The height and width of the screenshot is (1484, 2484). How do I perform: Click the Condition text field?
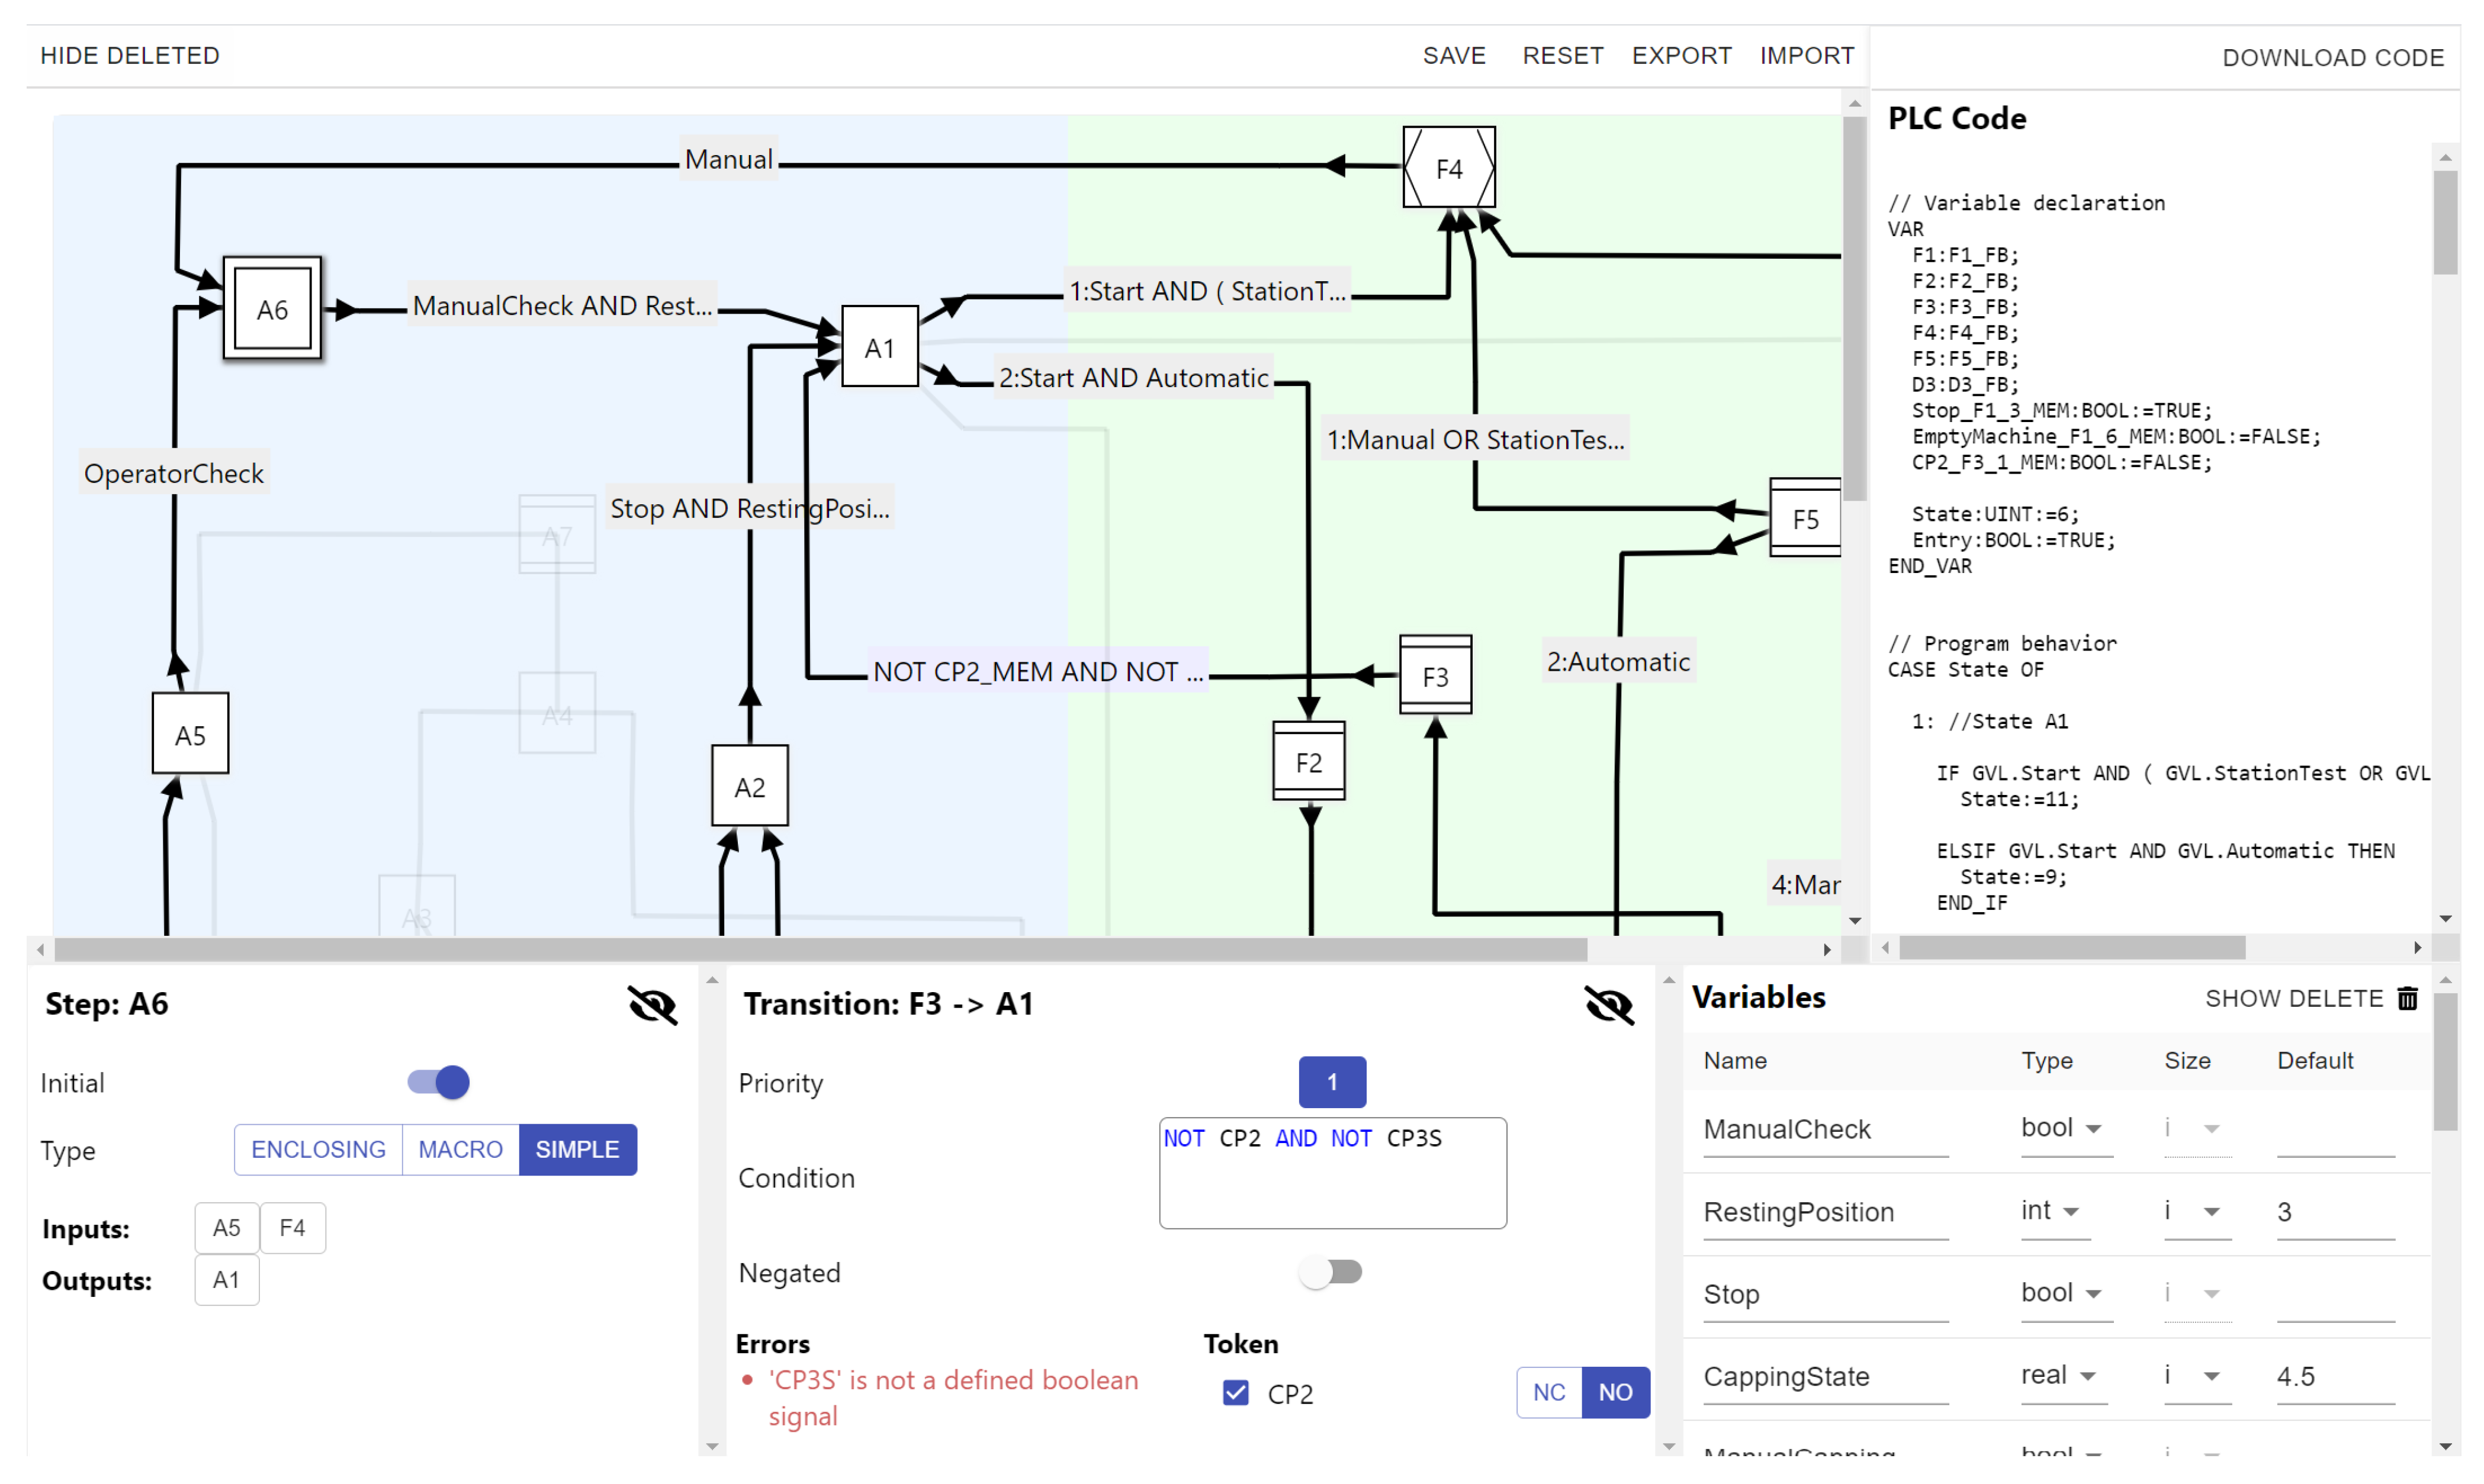[1332, 1174]
